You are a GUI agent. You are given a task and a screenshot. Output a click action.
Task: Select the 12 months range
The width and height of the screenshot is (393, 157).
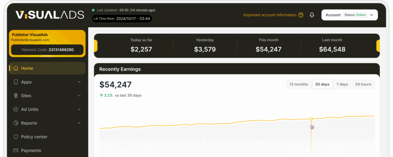[x=299, y=84]
